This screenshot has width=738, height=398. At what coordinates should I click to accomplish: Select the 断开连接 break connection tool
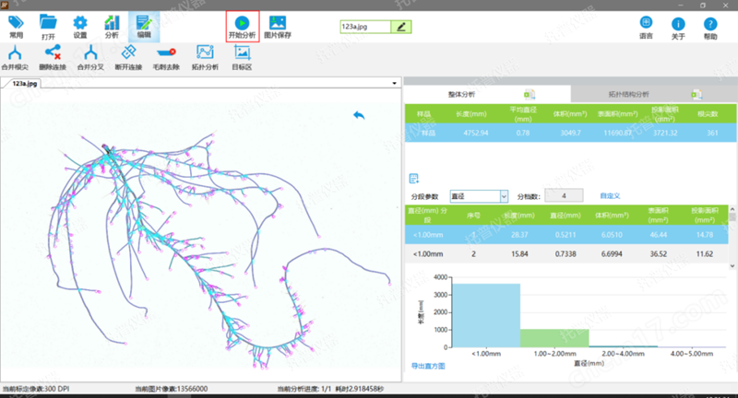(x=128, y=54)
